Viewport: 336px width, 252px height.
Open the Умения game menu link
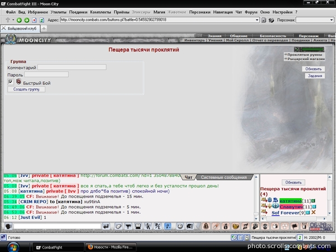click(x=216, y=40)
